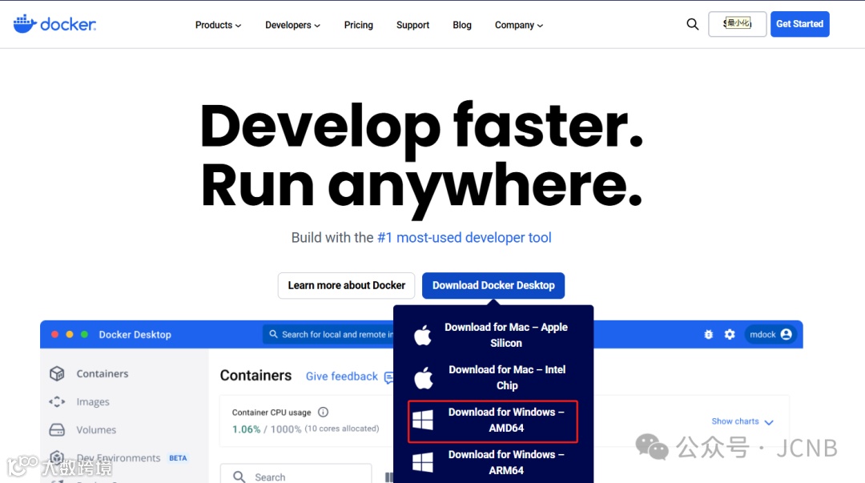Click the Containers sidebar cube icon

57,374
